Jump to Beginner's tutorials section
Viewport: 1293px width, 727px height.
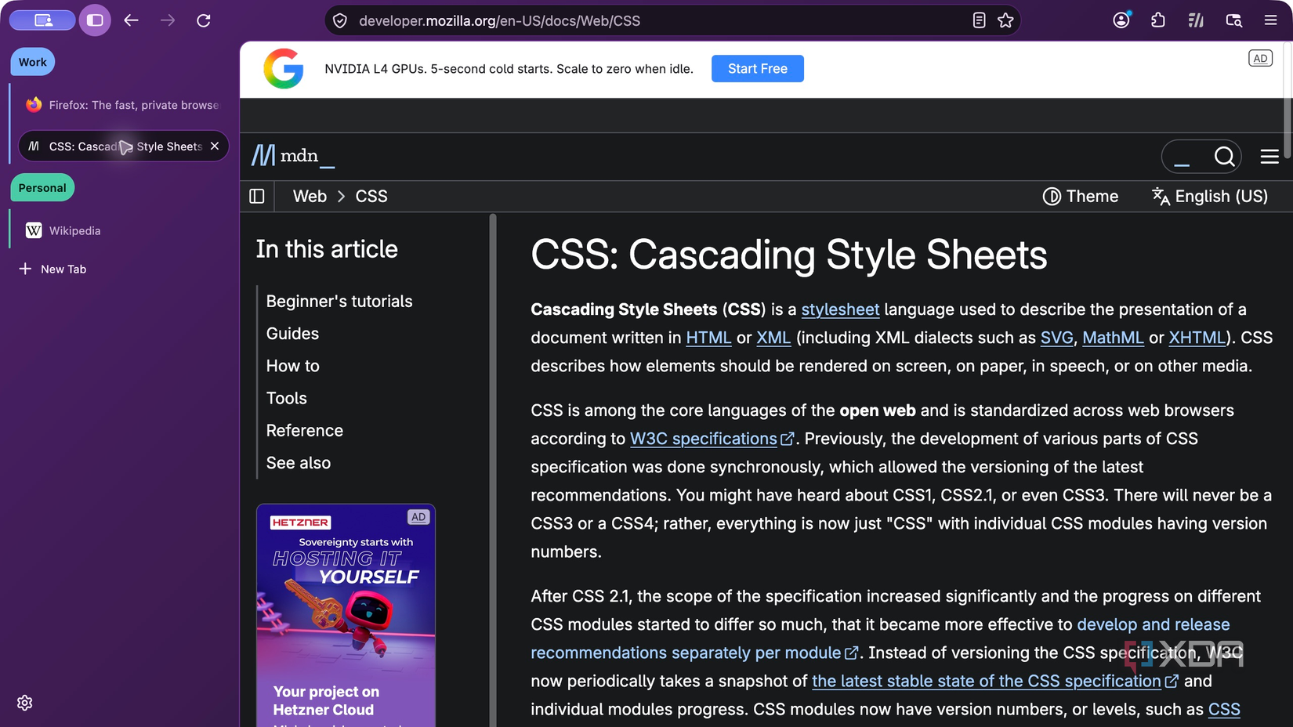[339, 302]
